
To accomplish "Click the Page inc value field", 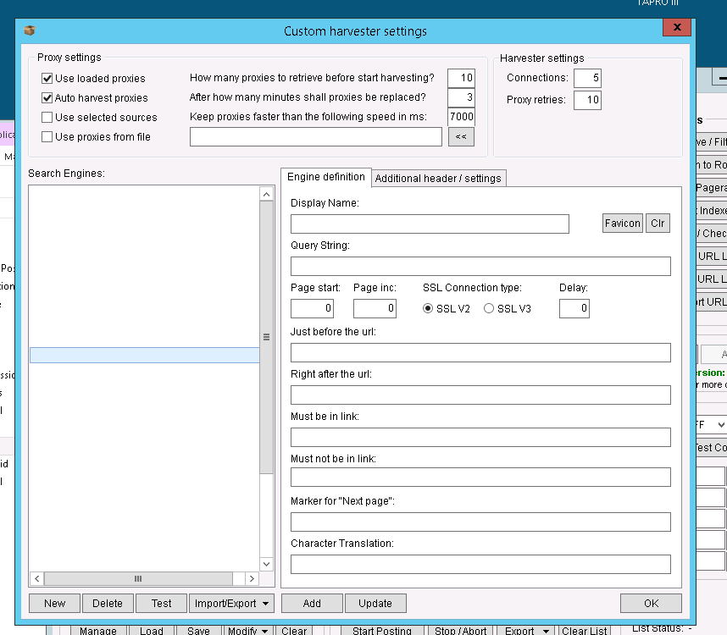I will click(375, 308).
